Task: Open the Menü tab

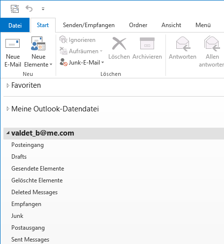Action: pos(203,25)
